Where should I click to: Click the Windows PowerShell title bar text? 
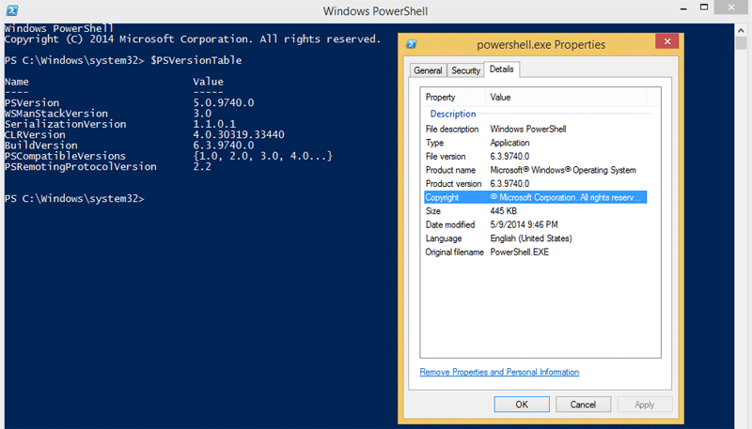tap(375, 11)
